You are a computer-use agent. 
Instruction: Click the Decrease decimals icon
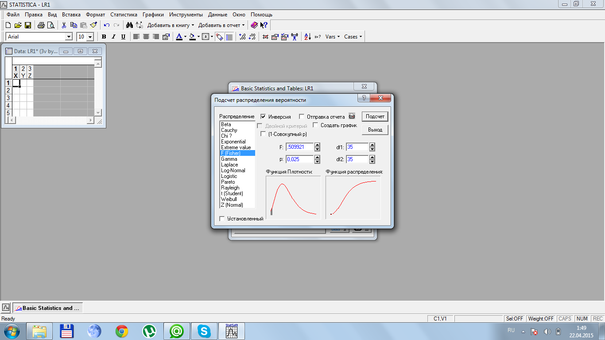pyautogui.click(x=252, y=37)
